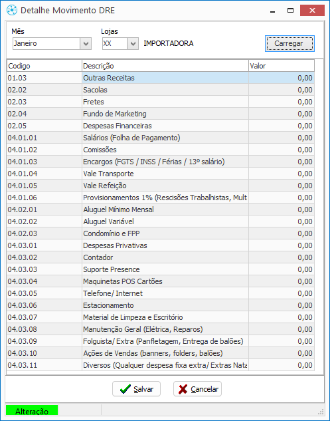Select the Salários (Folha de Pagamento) row
Screen dimensions: 330x421
161,138
